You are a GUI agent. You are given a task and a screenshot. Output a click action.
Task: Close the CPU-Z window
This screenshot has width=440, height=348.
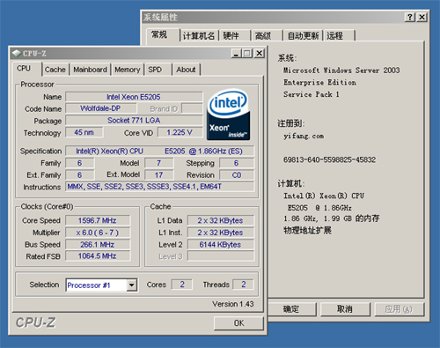(259, 54)
